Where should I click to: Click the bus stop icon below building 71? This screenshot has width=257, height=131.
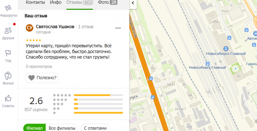(x=246, y=30)
